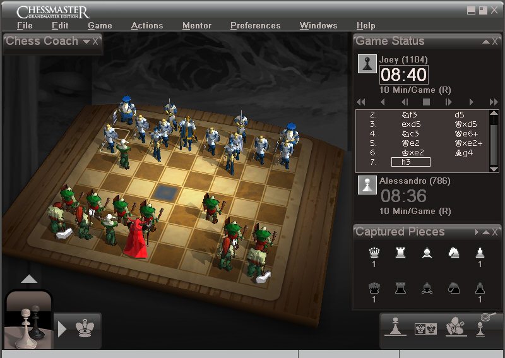Select move d5 in move 2 row
Screen dimensions: 505x358
pyautogui.click(x=460, y=115)
